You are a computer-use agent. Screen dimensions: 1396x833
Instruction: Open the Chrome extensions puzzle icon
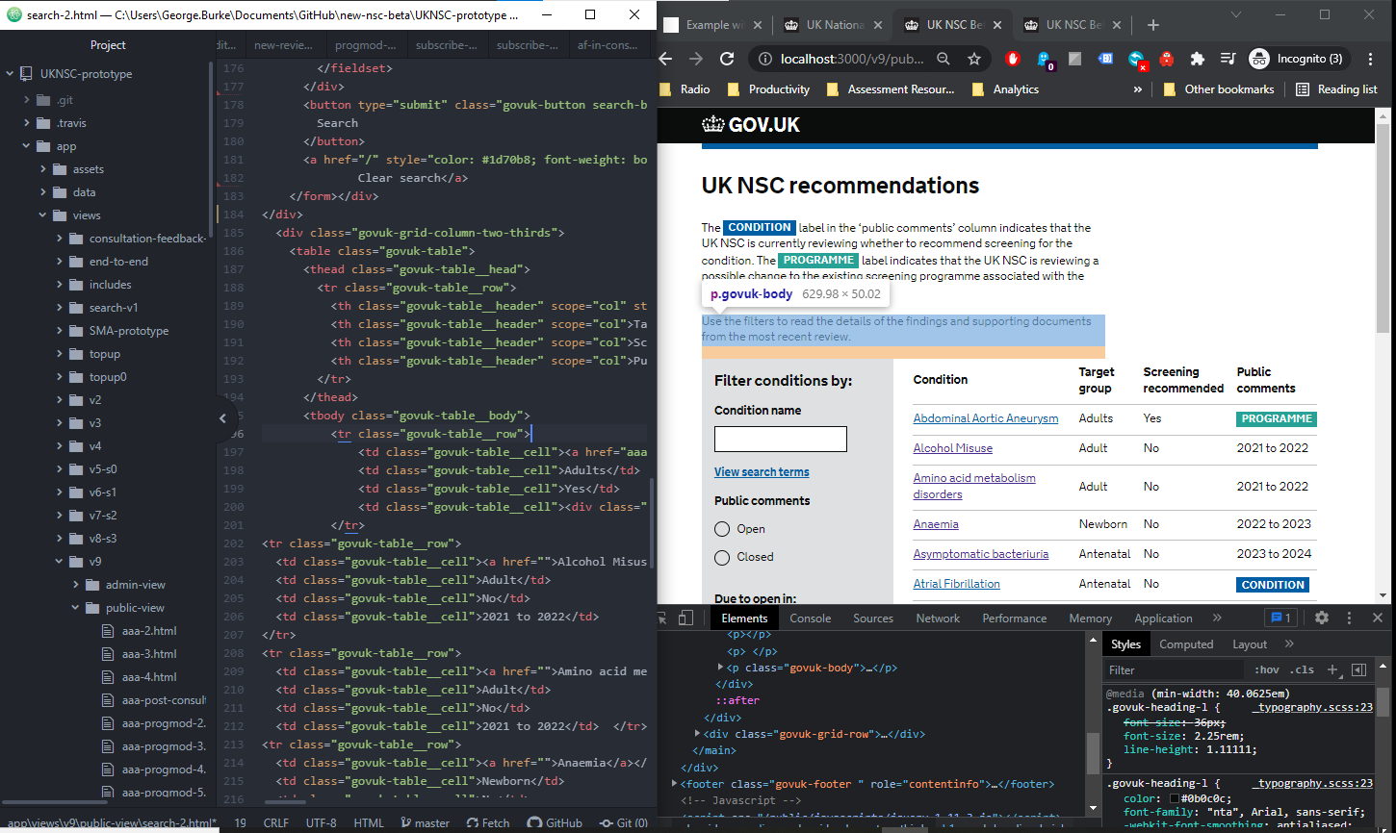coord(1197,59)
